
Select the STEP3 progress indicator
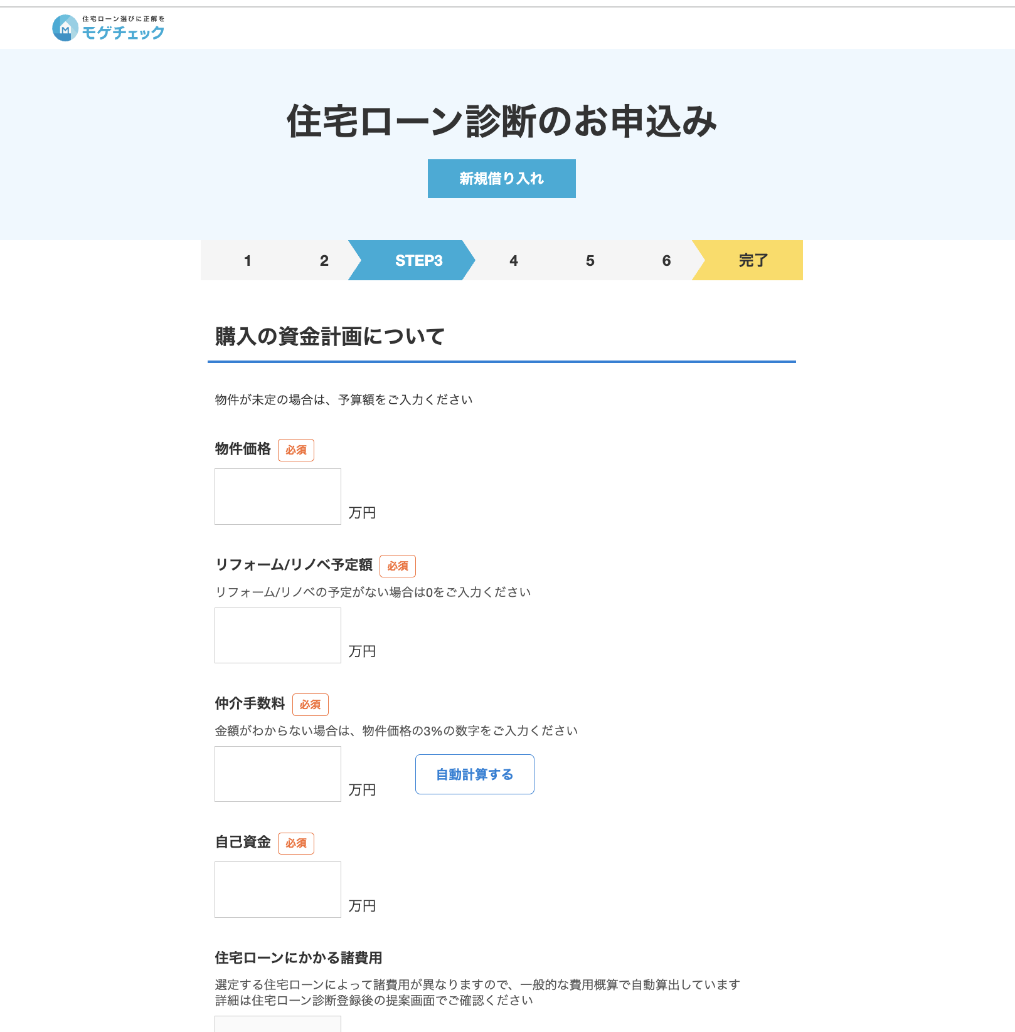[x=412, y=260]
